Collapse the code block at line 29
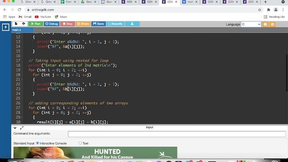The width and height of the screenshot is (288, 162). 22,117
